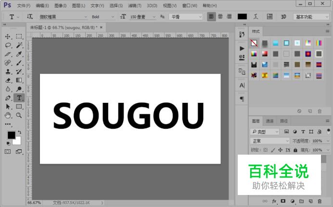Select the Horizontal Type tool
Viewport: 333px width, 207px height.
click(19, 98)
